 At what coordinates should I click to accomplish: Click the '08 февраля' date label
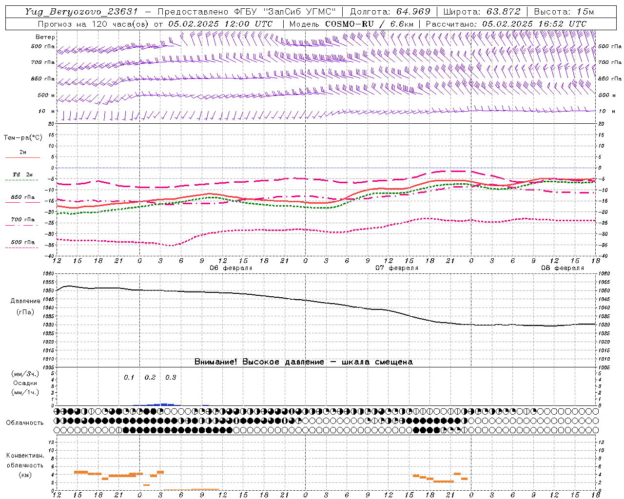(x=562, y=268)
